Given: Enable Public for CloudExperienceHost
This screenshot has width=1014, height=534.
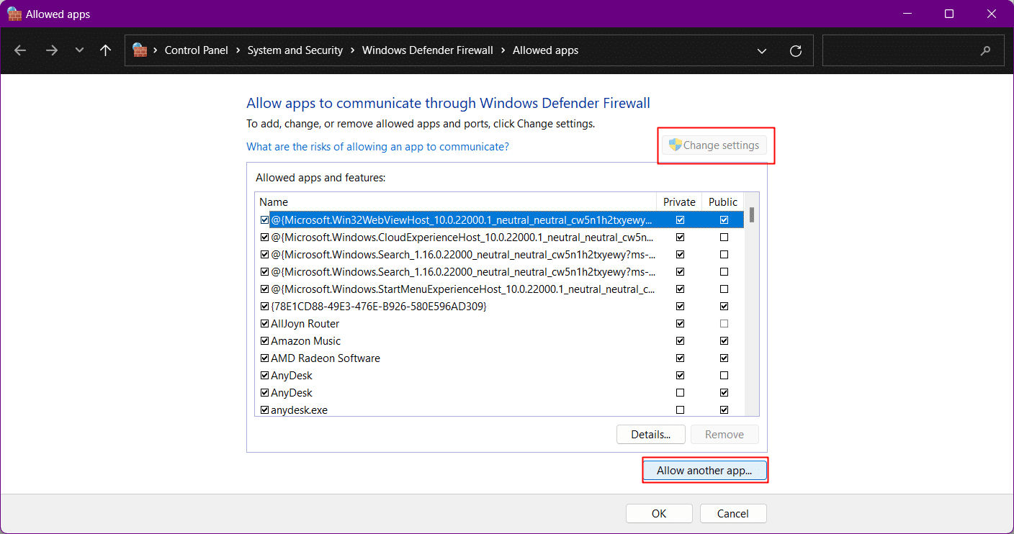Looking at the screenshot, I should pos(724,237).
